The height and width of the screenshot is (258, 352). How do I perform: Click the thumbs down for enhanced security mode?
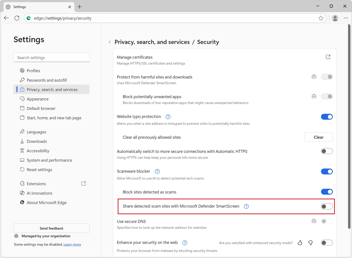click(x=310, y=243)
